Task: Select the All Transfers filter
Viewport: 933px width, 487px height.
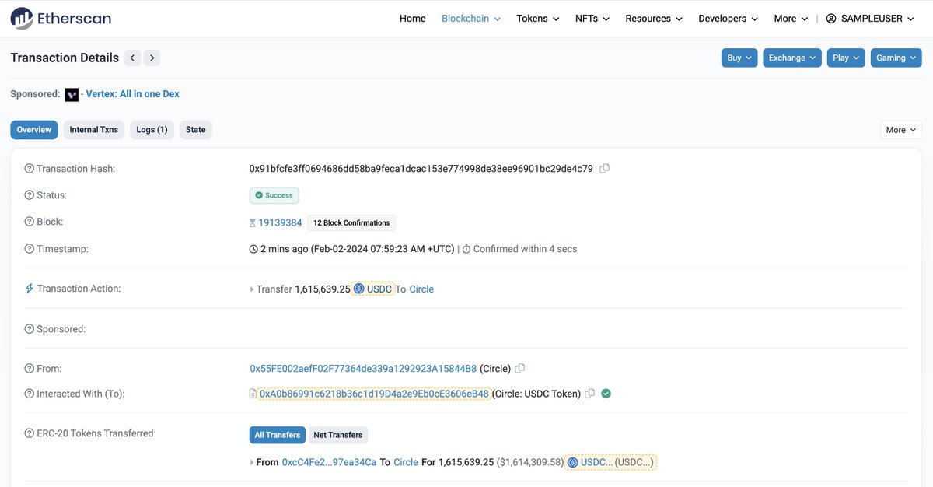Action: (x=278, y=435)
